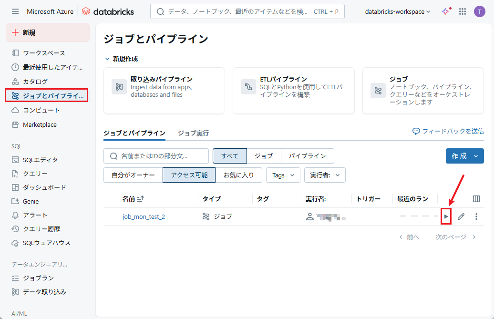The width and height of the screenshot is (494, 319).
Task: Select the パイプライン type filter
Action: (307, 156)
